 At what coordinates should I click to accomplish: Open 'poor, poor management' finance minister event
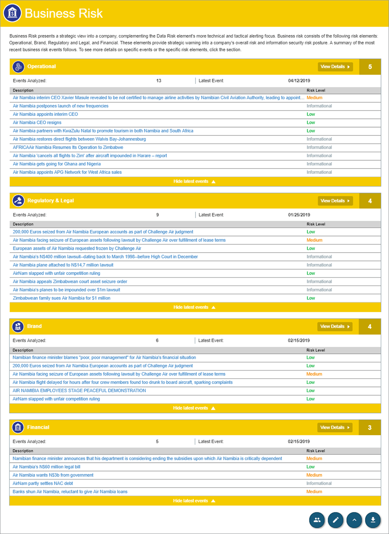[x=104, y=358]
